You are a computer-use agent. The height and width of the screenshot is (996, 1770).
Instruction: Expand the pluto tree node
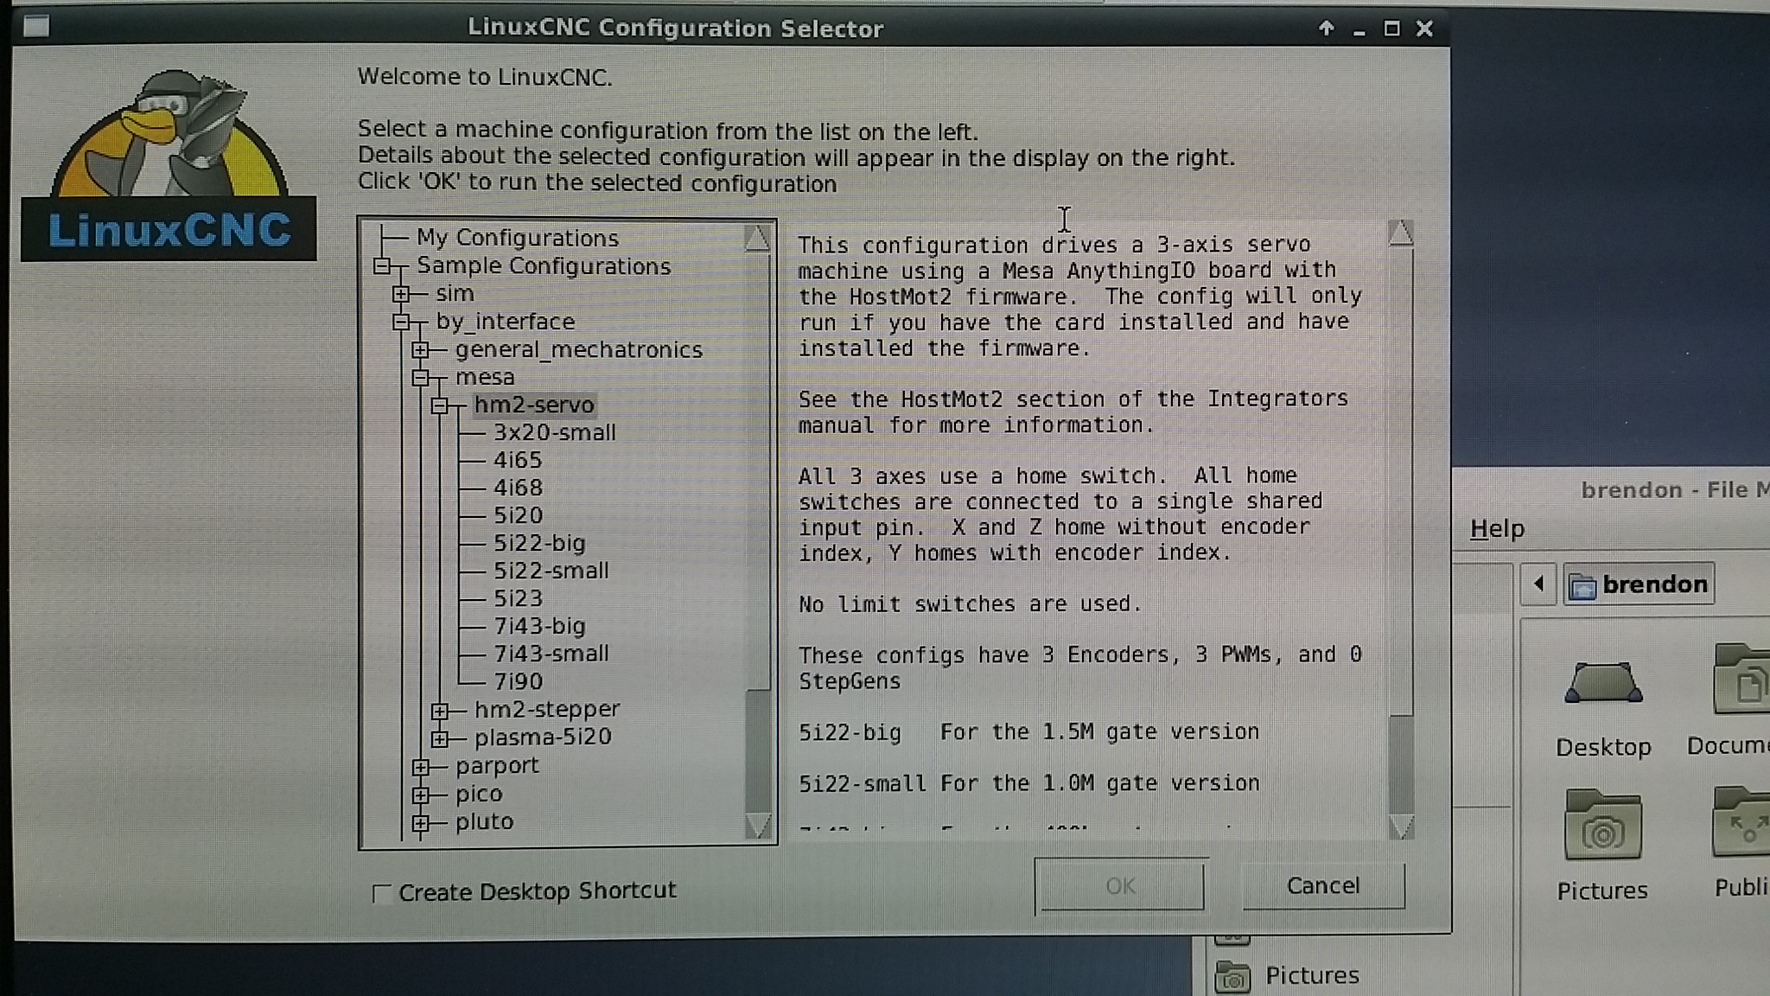421,822
